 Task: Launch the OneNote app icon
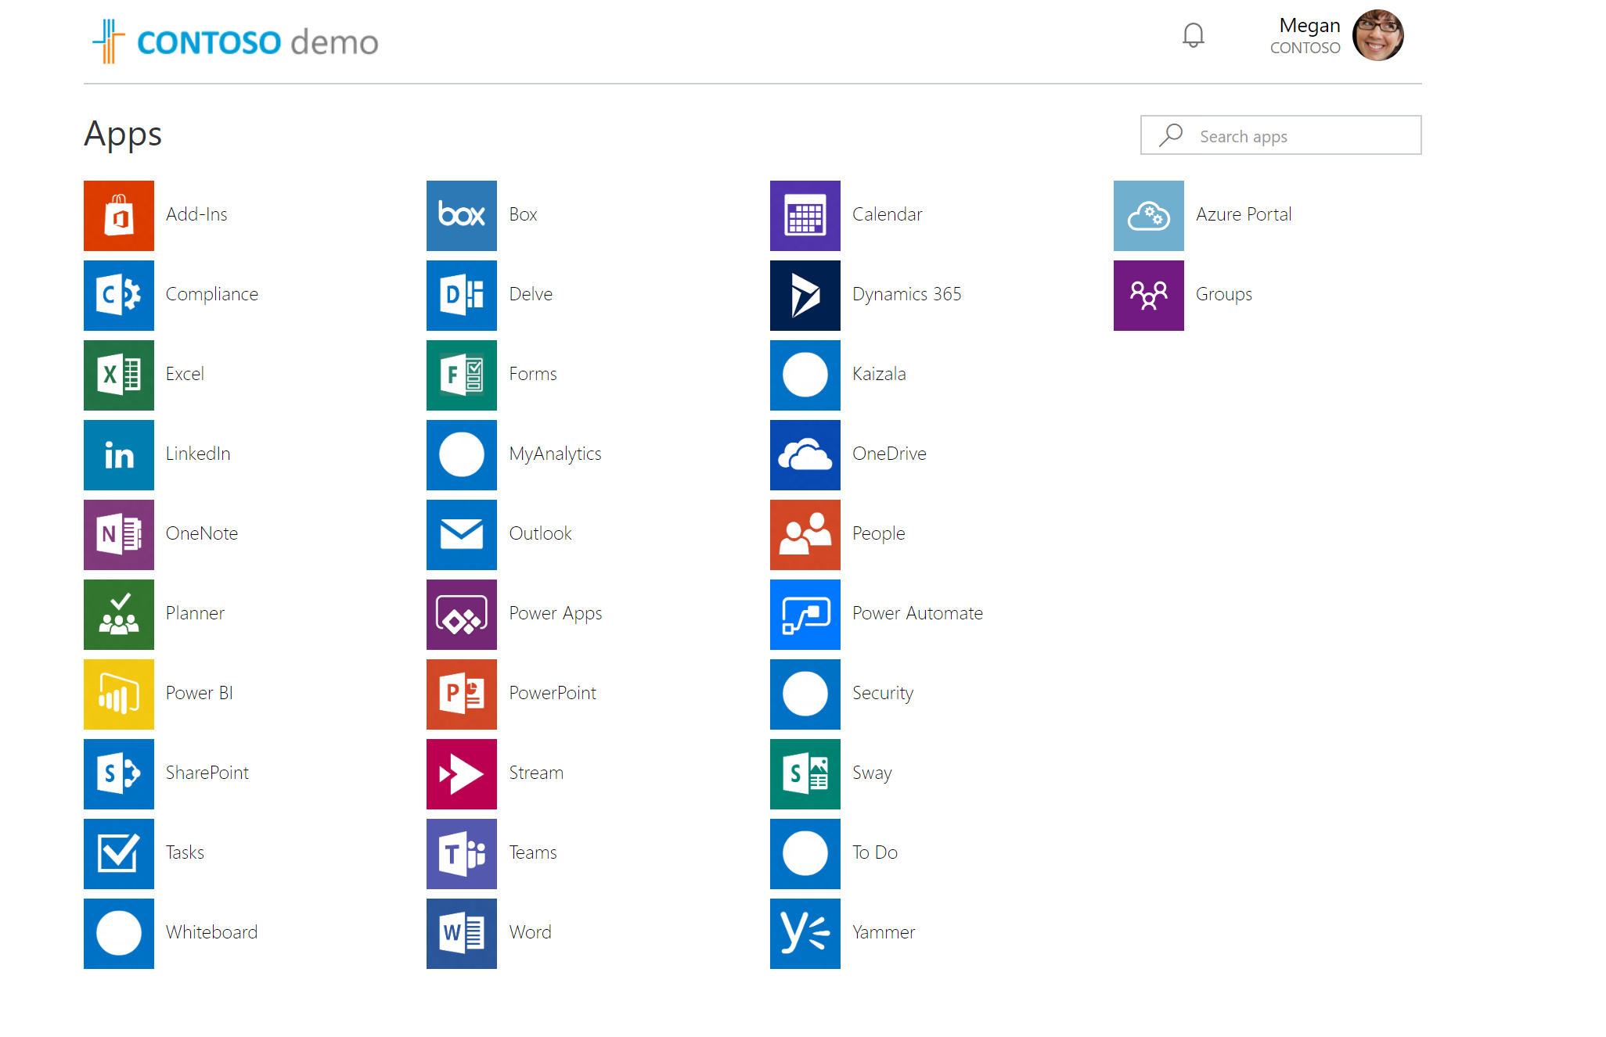click(x=119, y=535)
